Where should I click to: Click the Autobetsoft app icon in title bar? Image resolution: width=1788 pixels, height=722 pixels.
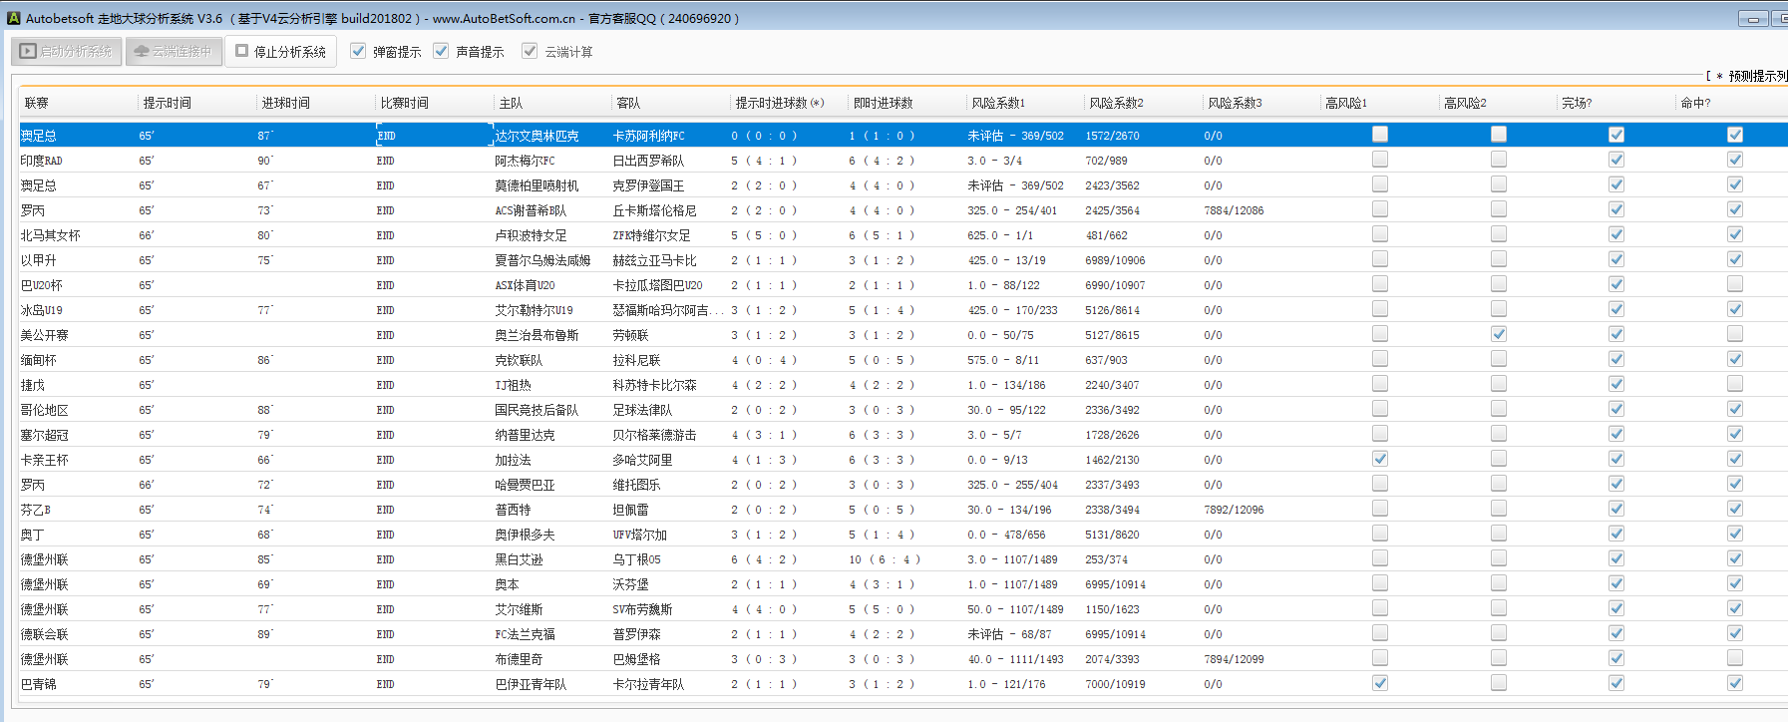point(13,18)
